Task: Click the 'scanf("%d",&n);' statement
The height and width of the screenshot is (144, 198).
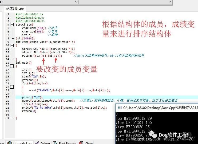Action: (x=34, y=77)
